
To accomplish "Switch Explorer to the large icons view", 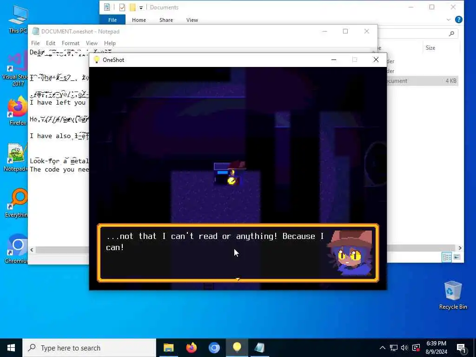I will click(x=457, y=257).
